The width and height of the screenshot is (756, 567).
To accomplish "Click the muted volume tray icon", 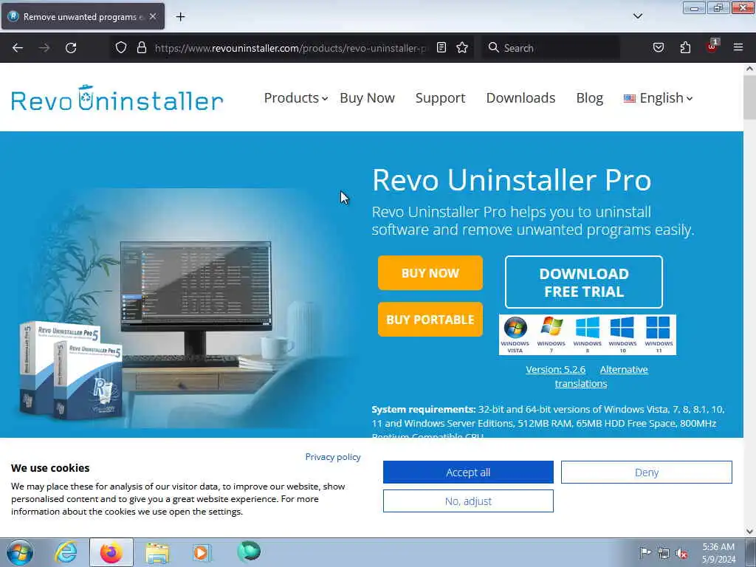I will click(x=681, y=553).
